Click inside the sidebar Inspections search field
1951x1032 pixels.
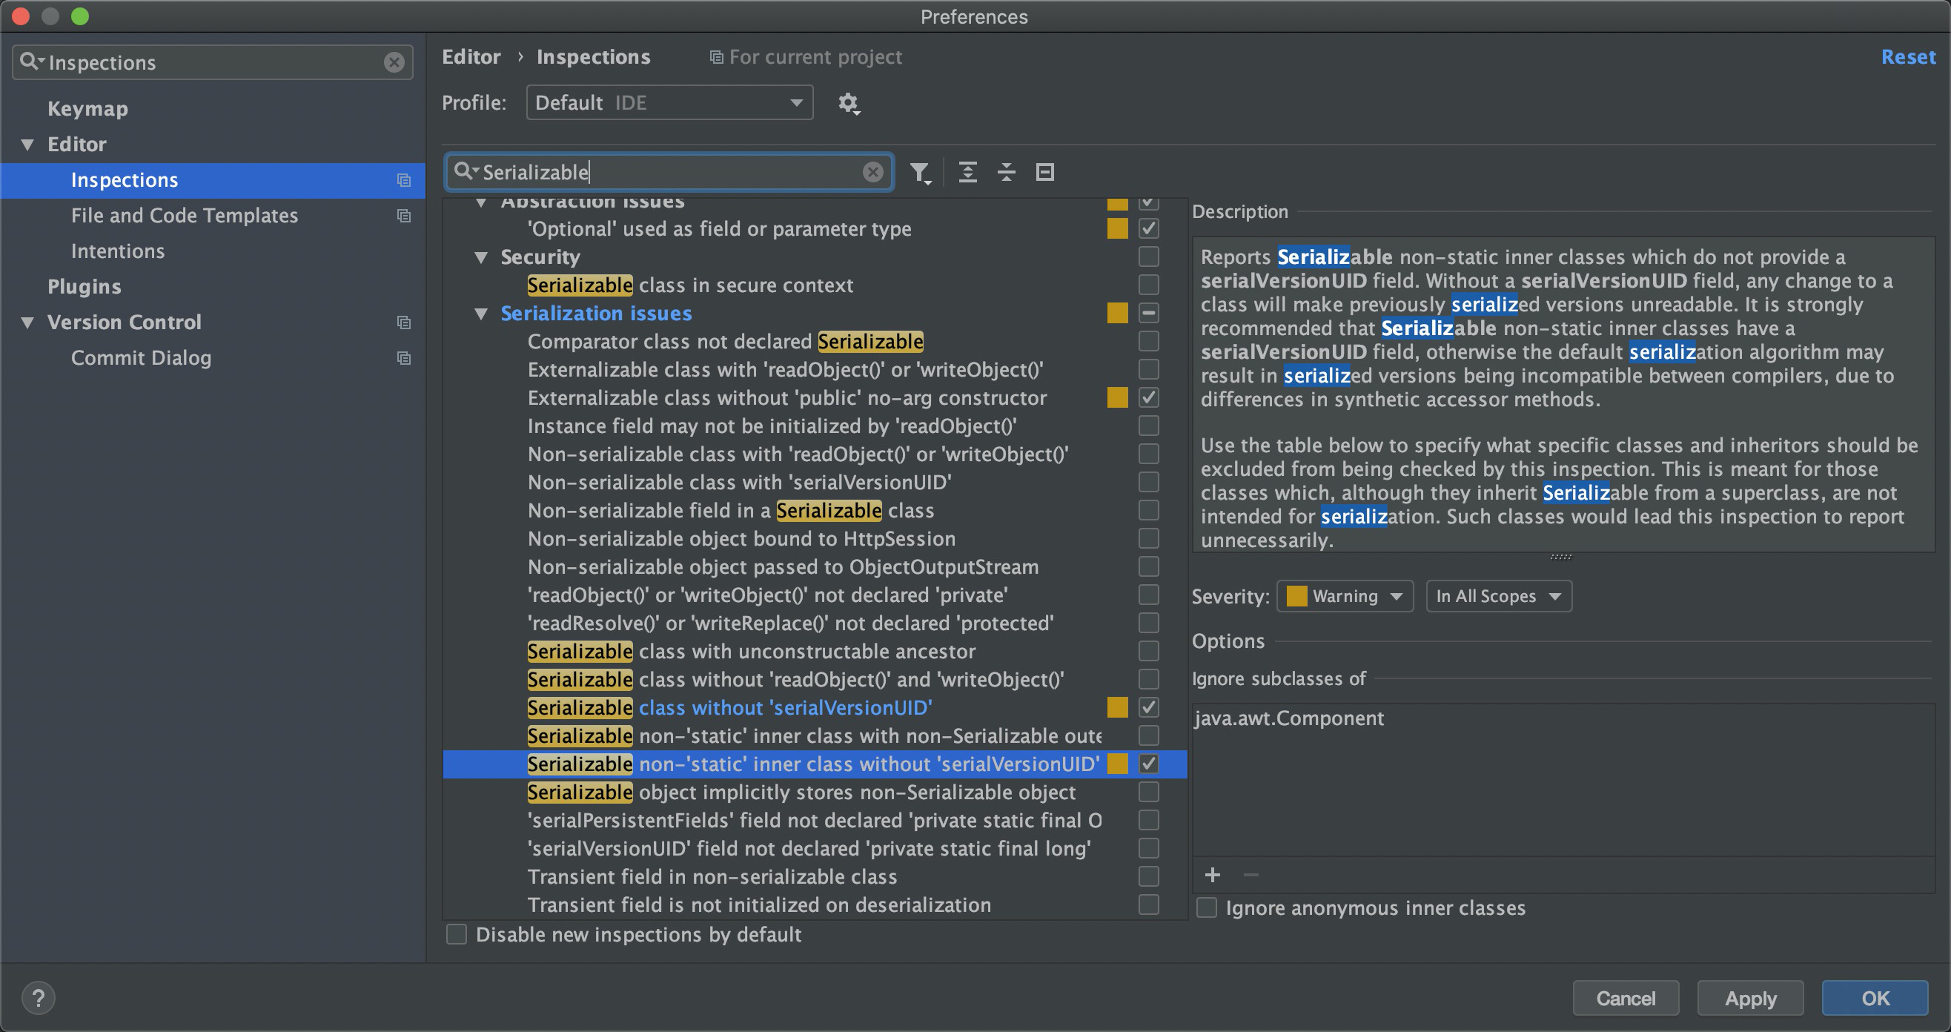tap(212, 62)
